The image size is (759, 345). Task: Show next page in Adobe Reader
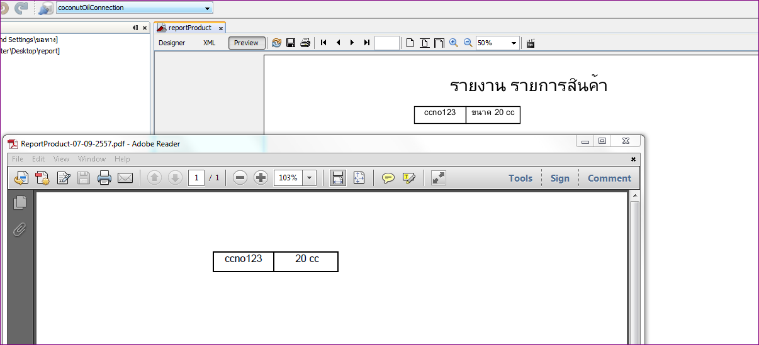pyautogui.click(x=176, y=178)
